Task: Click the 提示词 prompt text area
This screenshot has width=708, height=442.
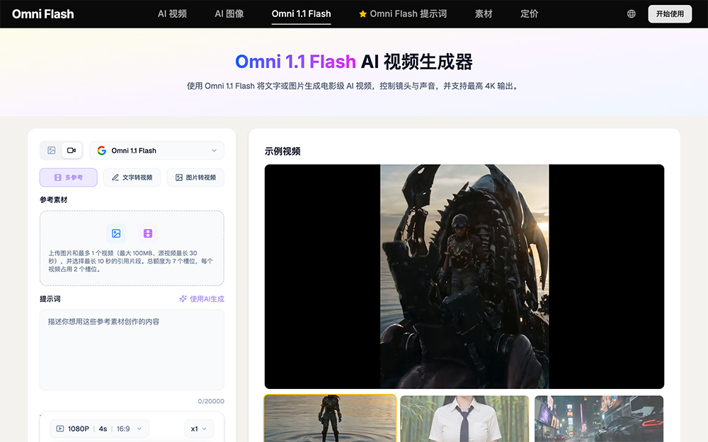Action: pyautogui.click(x=132, y=349)
